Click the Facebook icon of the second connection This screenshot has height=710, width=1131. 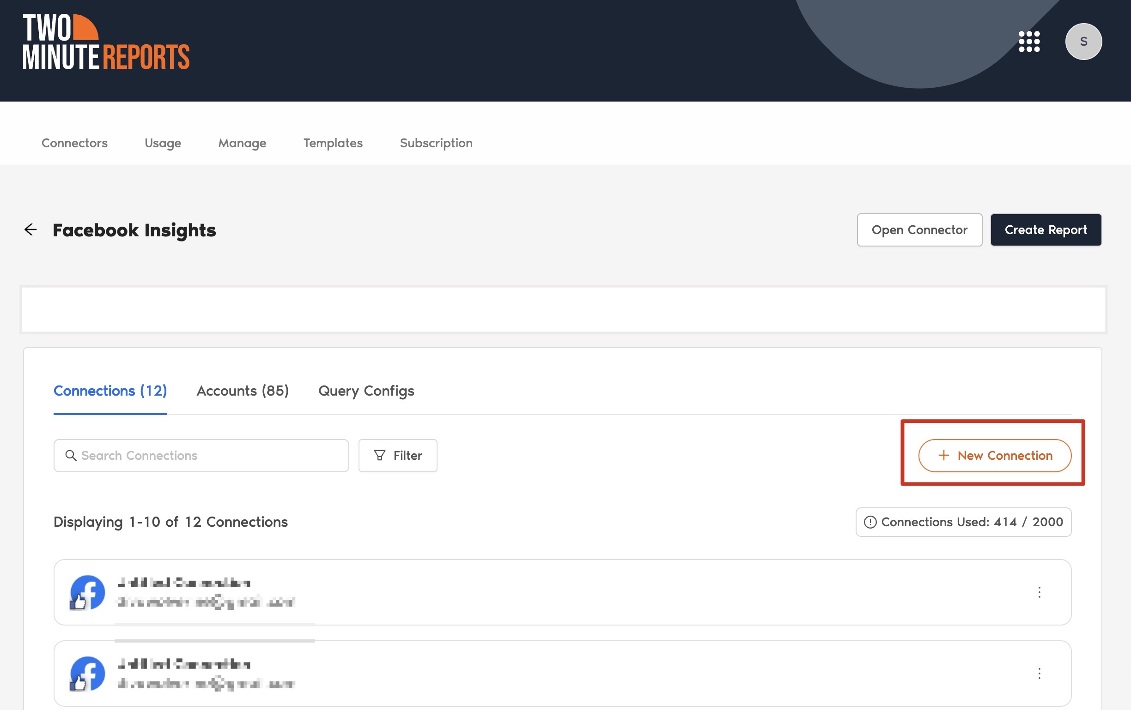(87, 674)
